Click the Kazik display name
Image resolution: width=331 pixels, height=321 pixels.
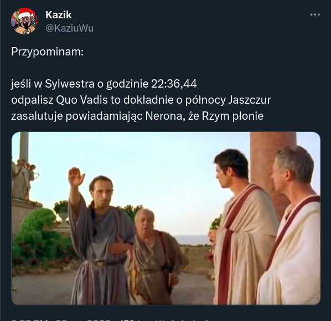[59, 15]
